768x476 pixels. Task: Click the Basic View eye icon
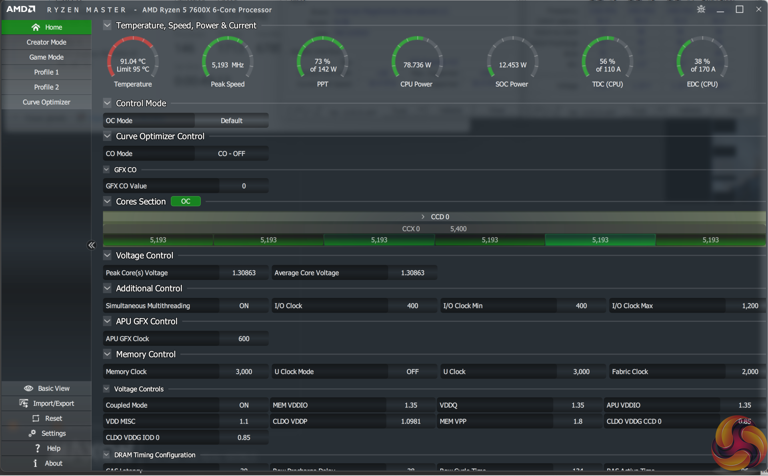point(28,389)
